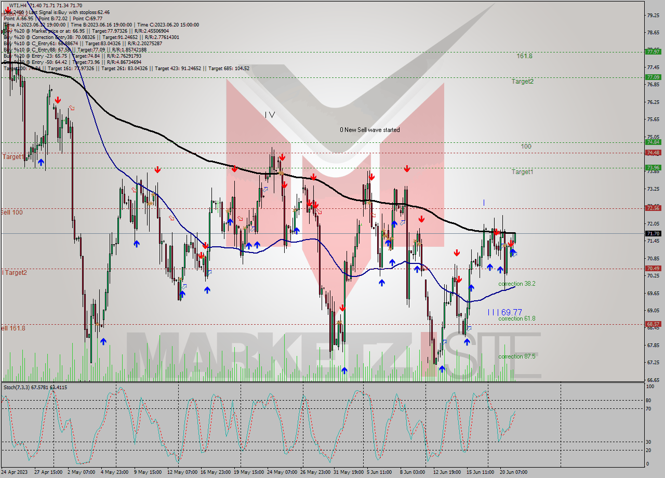Click the red sell arrow above 'I V' peak
The height and width of the screenshot is (478, 665).
pyautogui.click(x=282, y=157)
